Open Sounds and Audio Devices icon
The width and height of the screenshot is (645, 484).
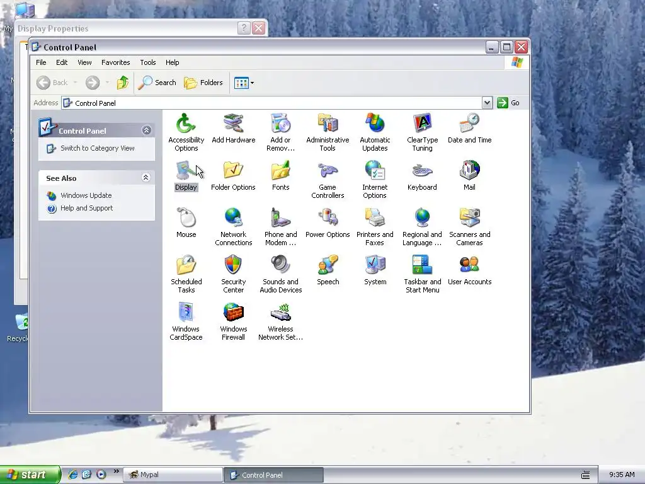pyautogui.click(x=280, y=265)
